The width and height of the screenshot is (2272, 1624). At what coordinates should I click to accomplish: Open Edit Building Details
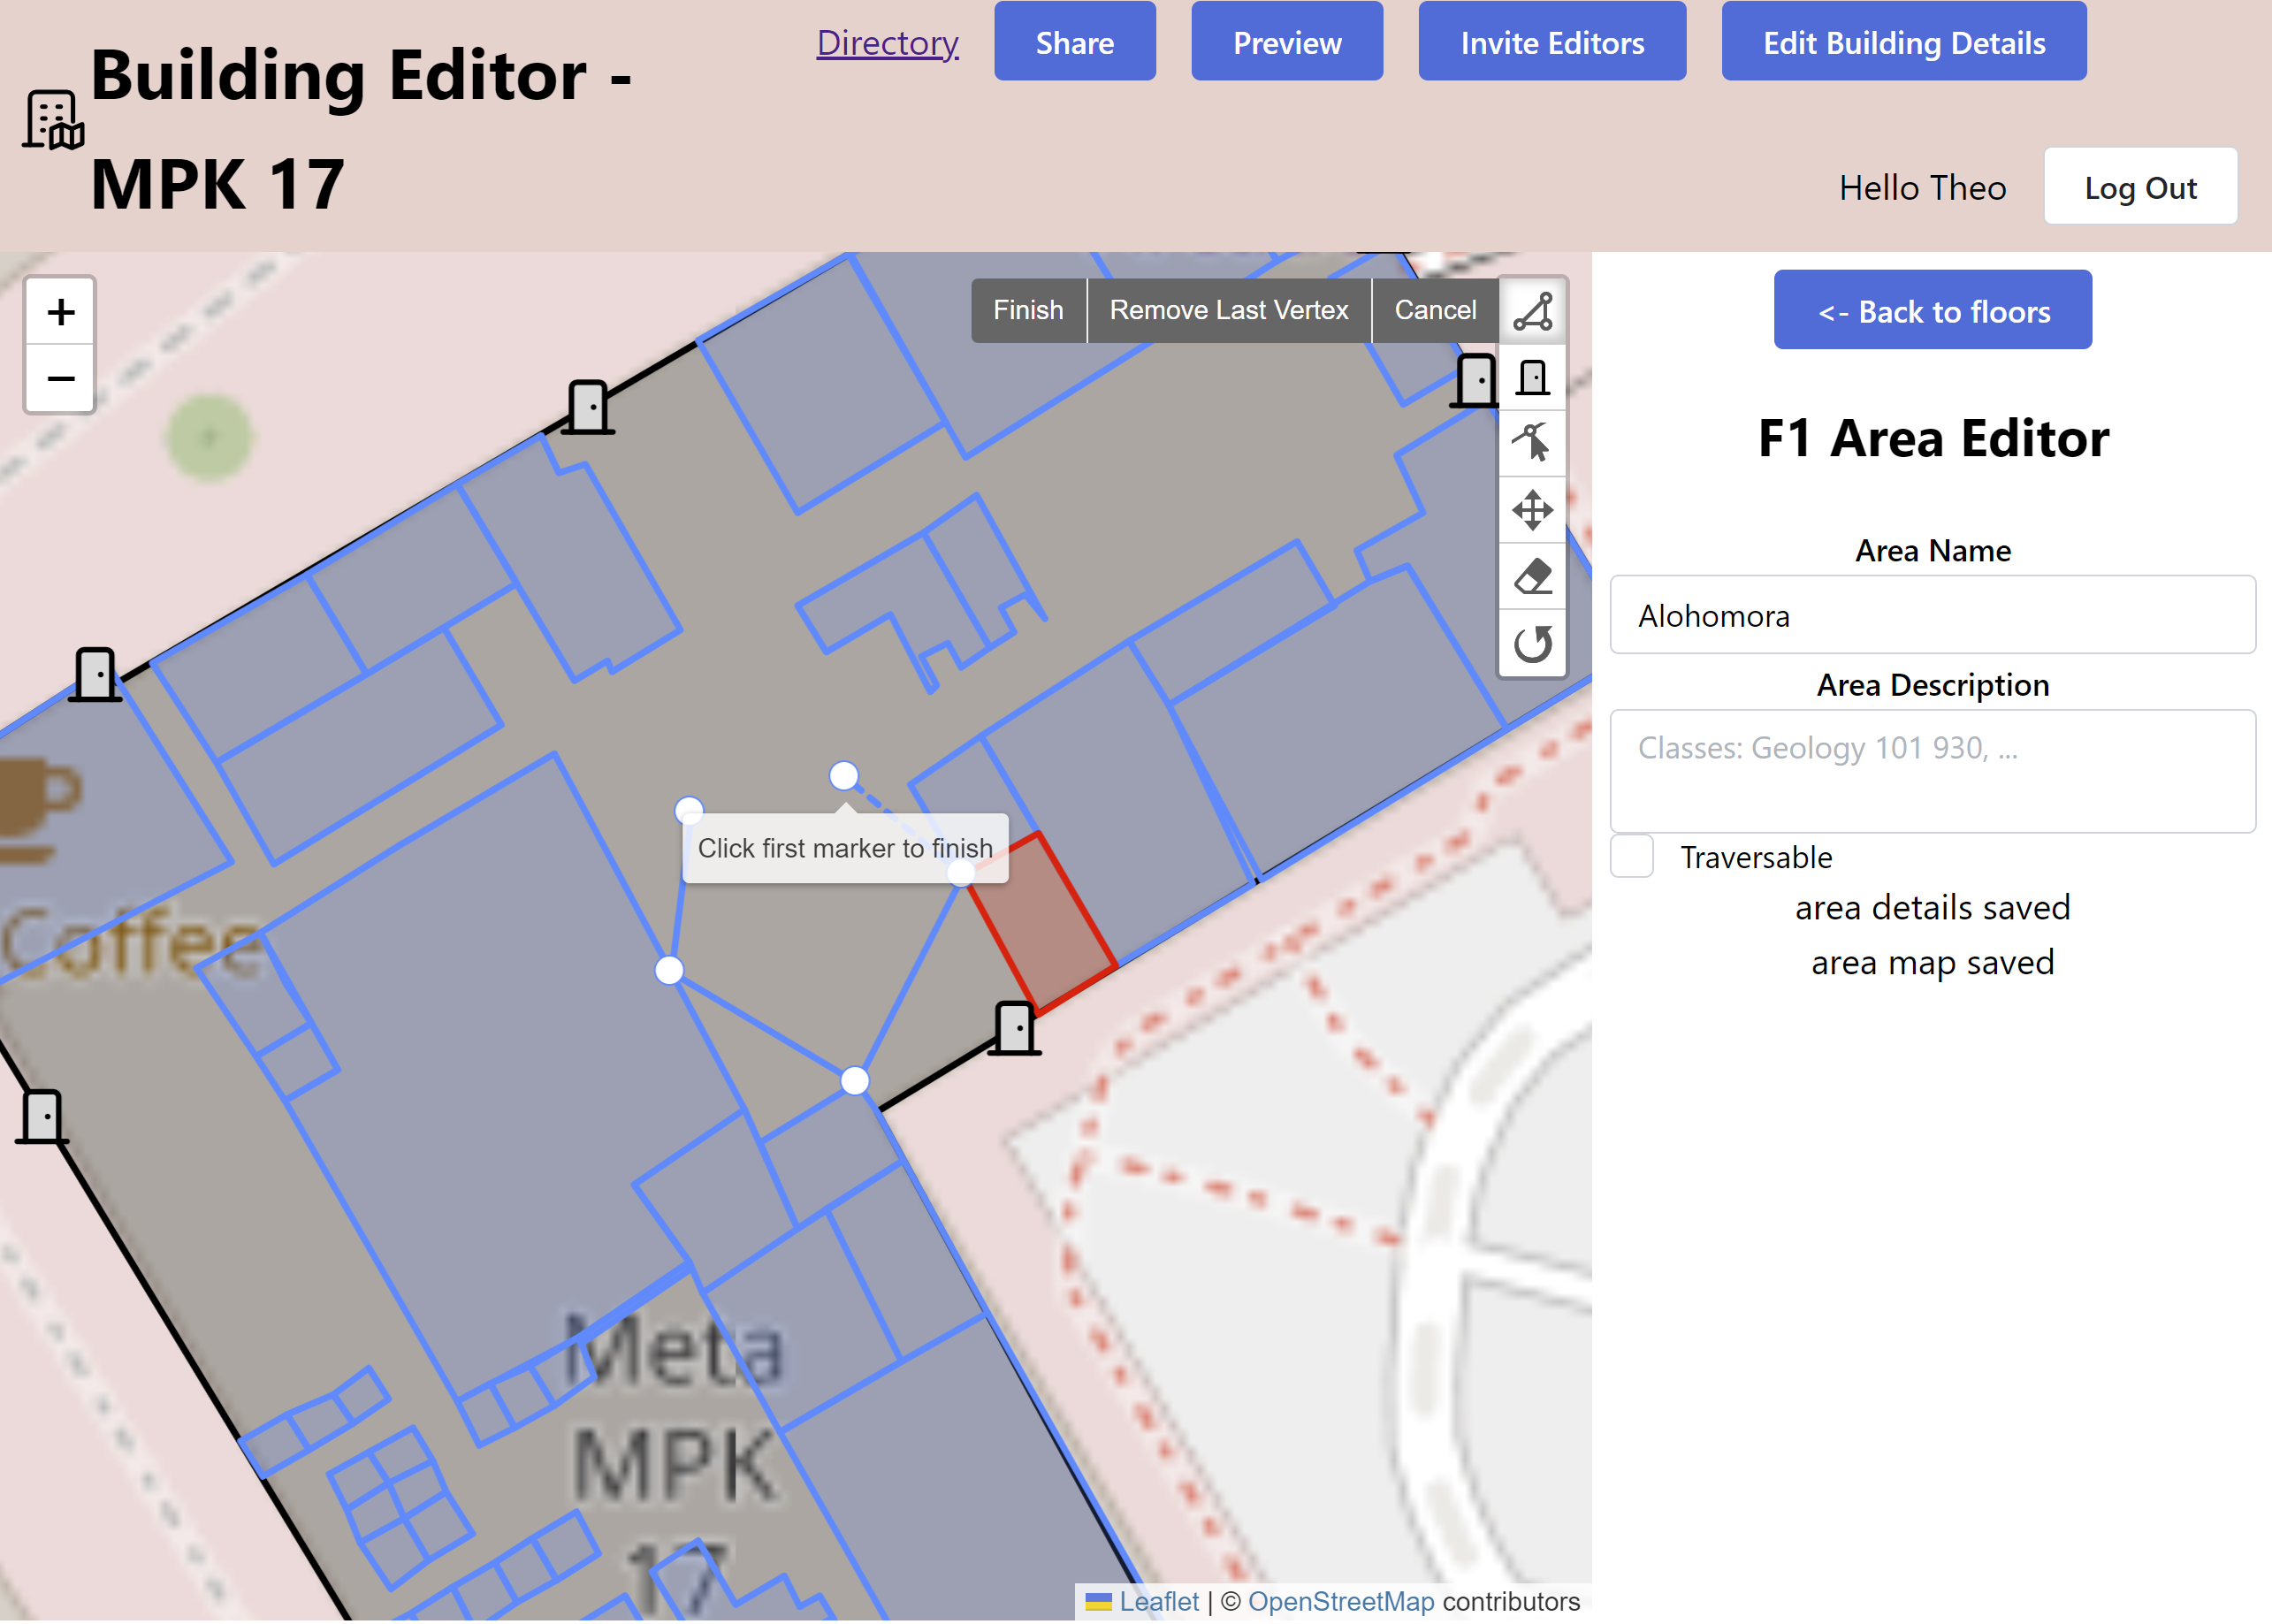(x=1903, y=43)
